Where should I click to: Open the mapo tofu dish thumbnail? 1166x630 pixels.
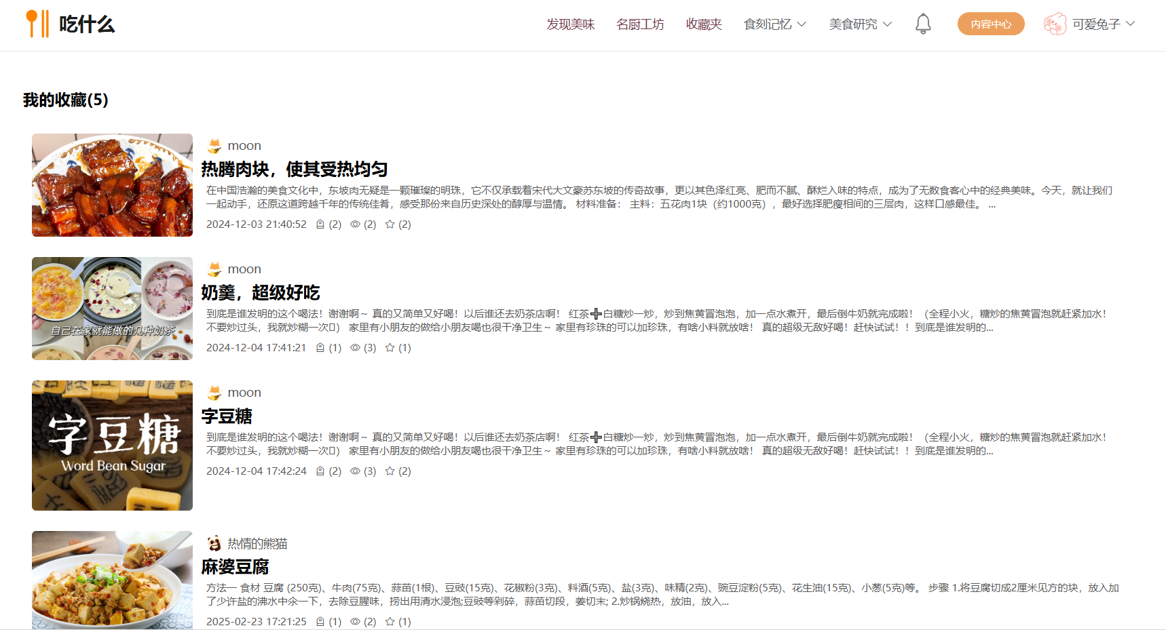tap(112, 580)
